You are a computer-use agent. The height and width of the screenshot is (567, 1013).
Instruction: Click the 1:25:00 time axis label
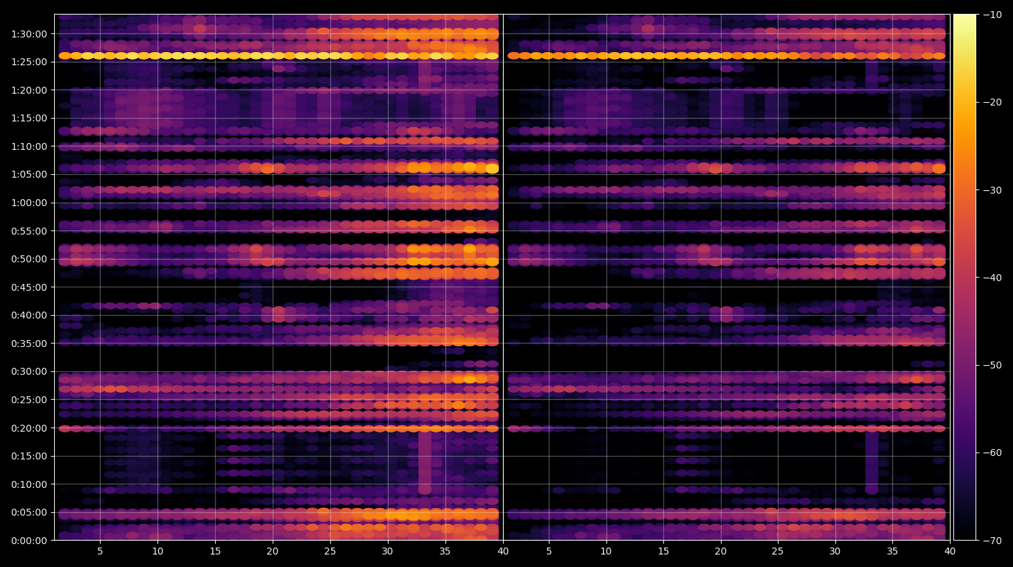29,62
